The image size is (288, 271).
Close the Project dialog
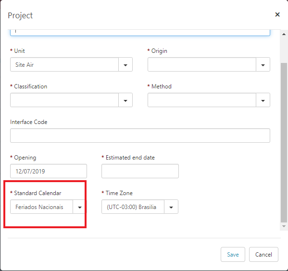coord(277,14)
